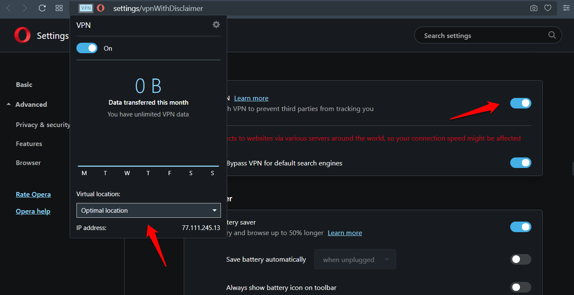The image size is (574, 295).
Task: Turn off the VPN in the popup
Action: pyautogui.click(x=87, y=48)
